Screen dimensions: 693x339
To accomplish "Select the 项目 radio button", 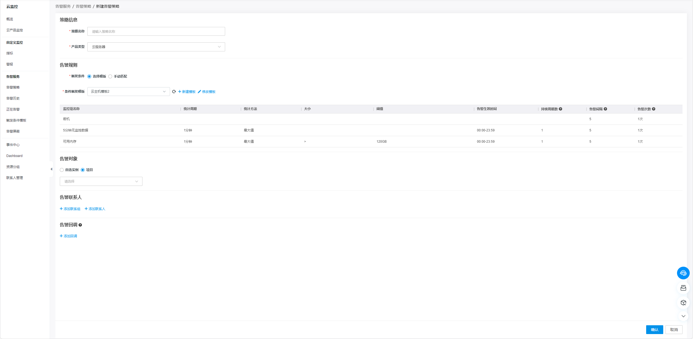I will (83, 170).
